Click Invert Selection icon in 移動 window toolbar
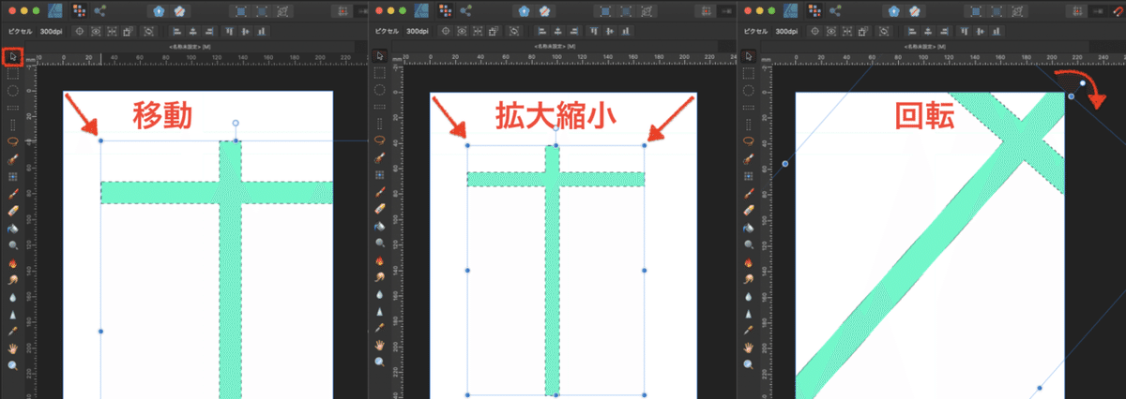The height and width of the screenshot is (399, 1126). pyautogui.click(x=283, y=11)
